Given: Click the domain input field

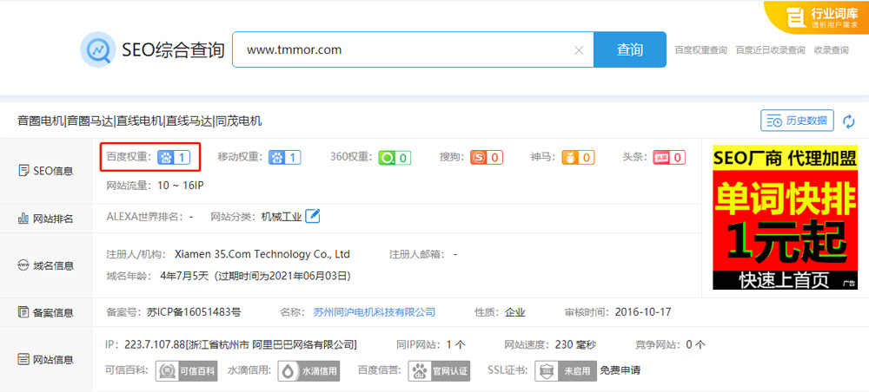Looking at the screenshot, I should pos(404,49).
